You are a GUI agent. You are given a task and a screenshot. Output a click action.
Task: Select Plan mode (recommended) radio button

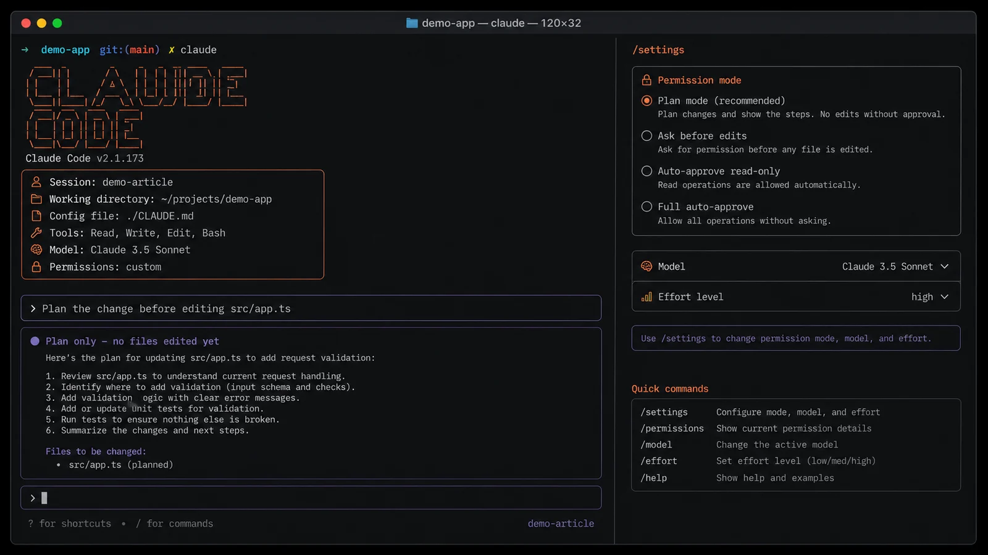point(647,101)
